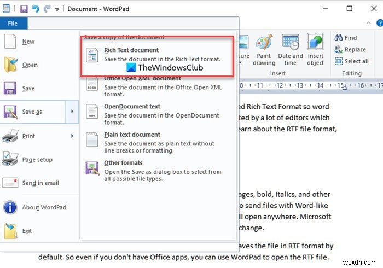Click the Other formats floppy icon
383x268 pixels.
click(92, 168)
